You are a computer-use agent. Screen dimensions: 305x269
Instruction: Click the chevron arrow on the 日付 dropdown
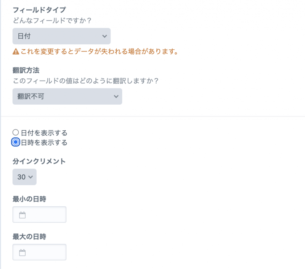[x=104, y=36]
